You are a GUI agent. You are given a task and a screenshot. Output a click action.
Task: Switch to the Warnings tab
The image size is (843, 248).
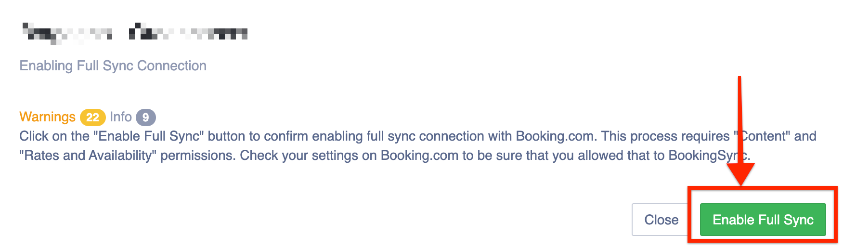tap(47, 117)
